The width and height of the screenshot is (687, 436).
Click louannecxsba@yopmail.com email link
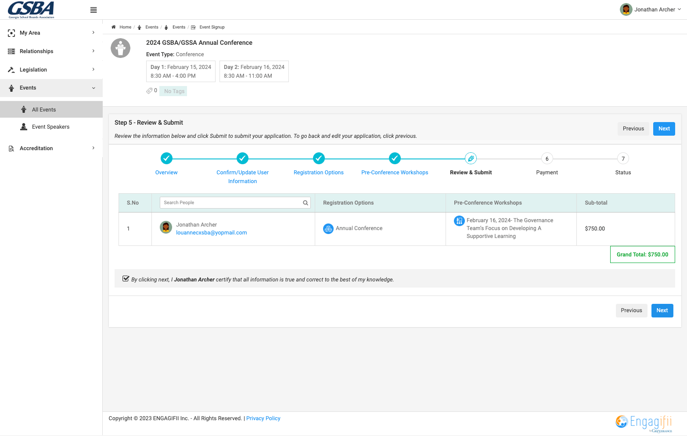pos(212,233)
